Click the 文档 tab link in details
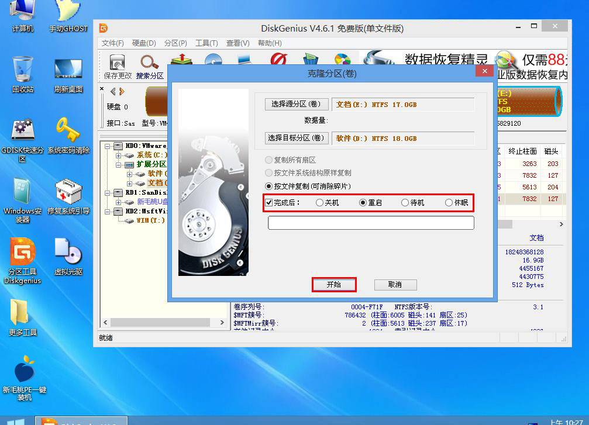This screenshot has height=425, width=589. [x=536, y=238]
